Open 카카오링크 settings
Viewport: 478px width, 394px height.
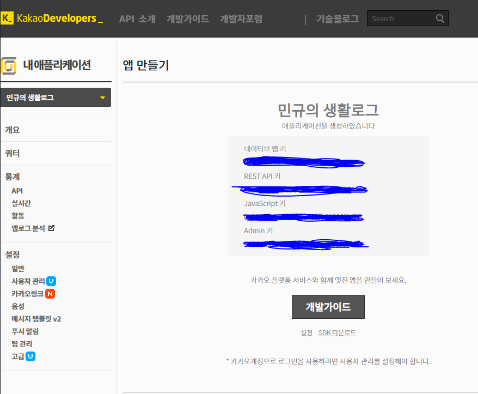27,294
